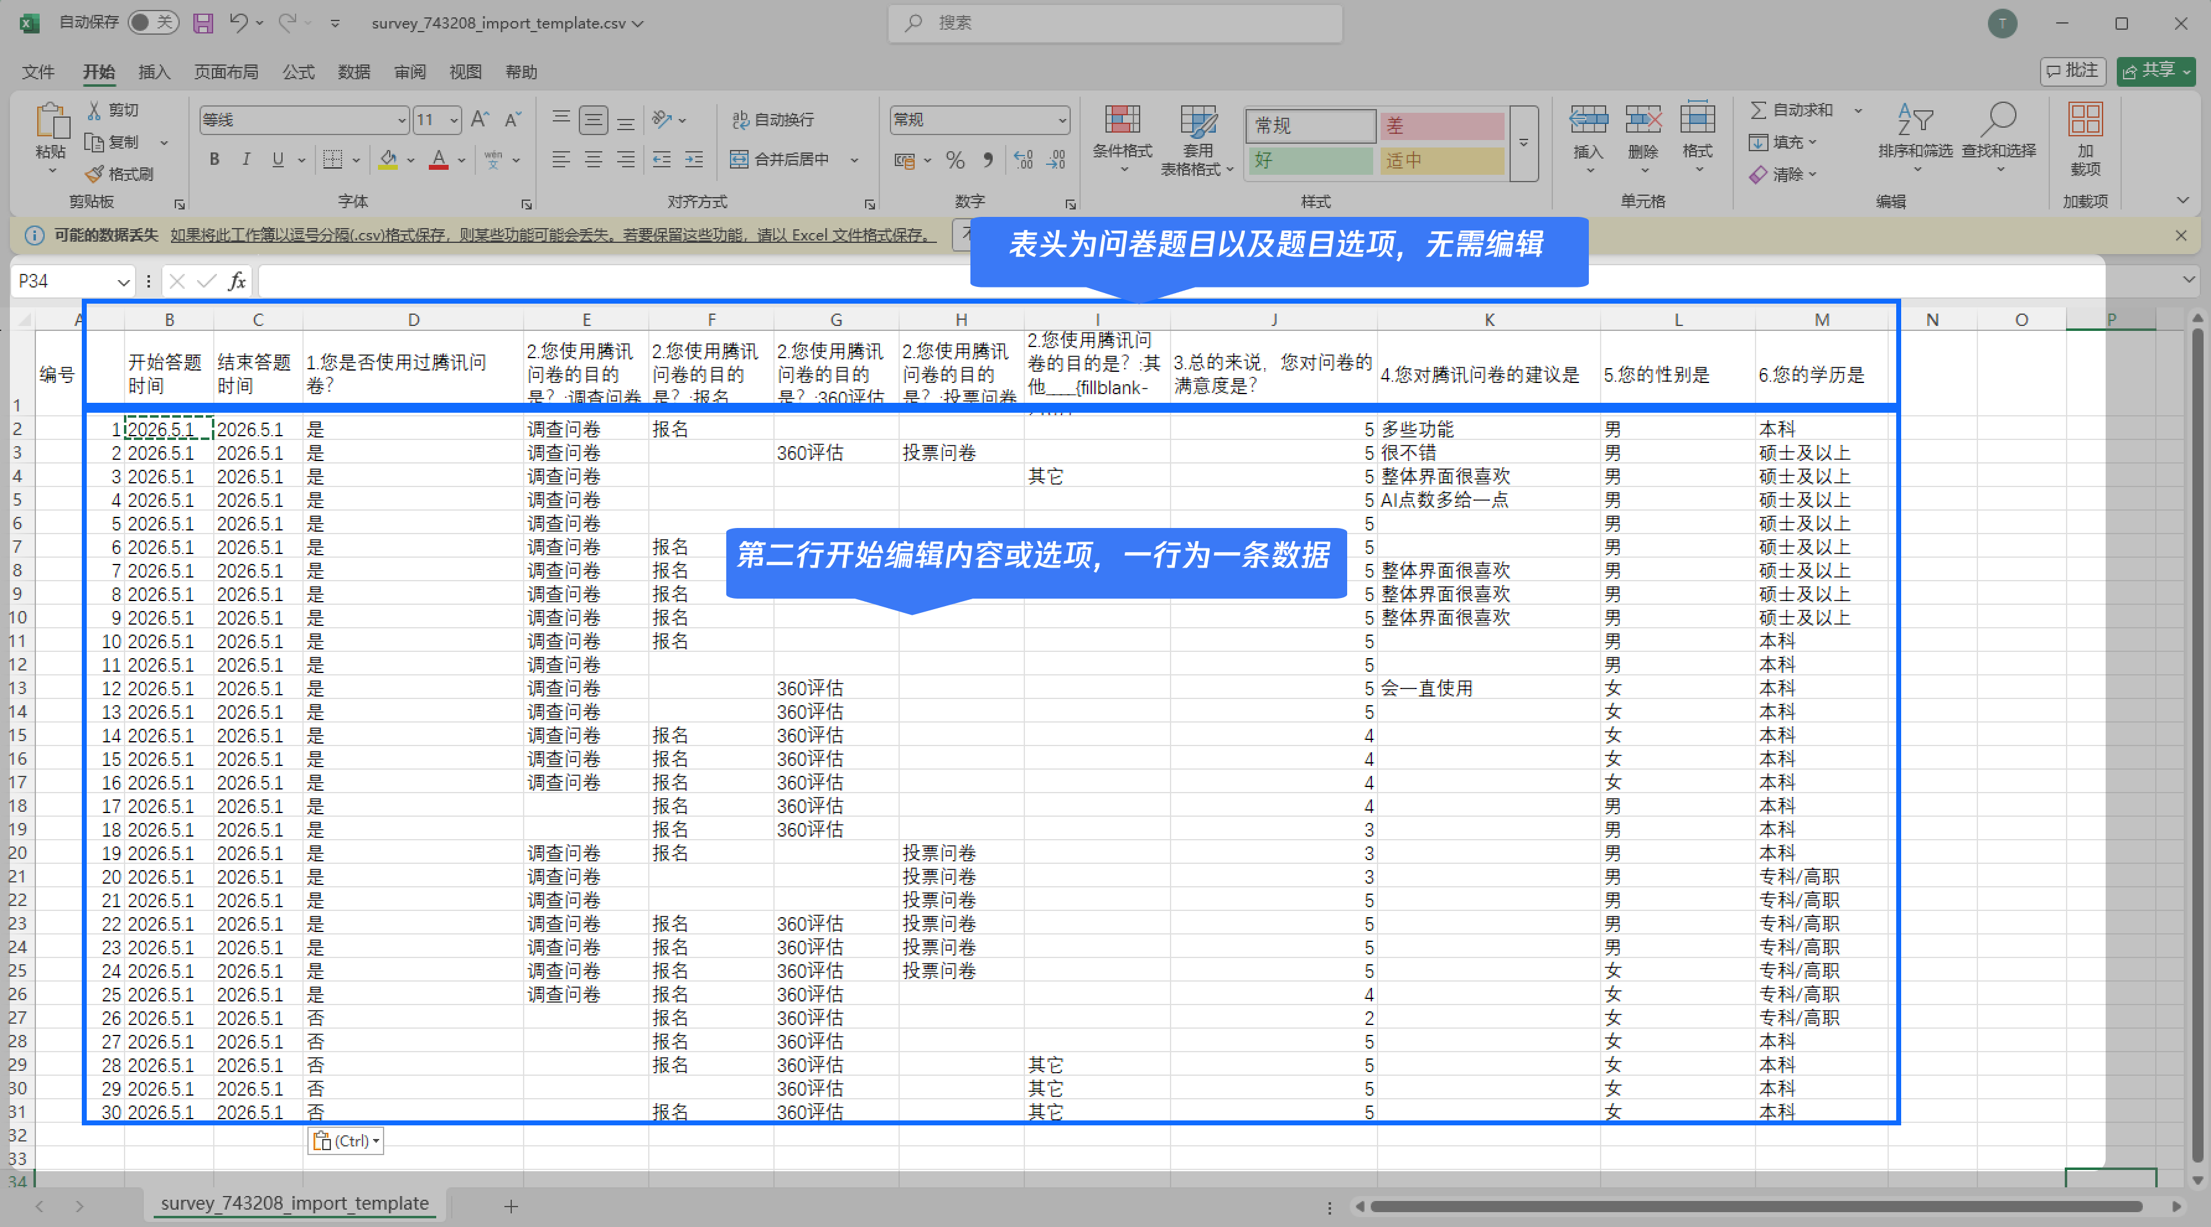
Task: Switch to the Insert ribbon tab
Action: tap(154, 72)
